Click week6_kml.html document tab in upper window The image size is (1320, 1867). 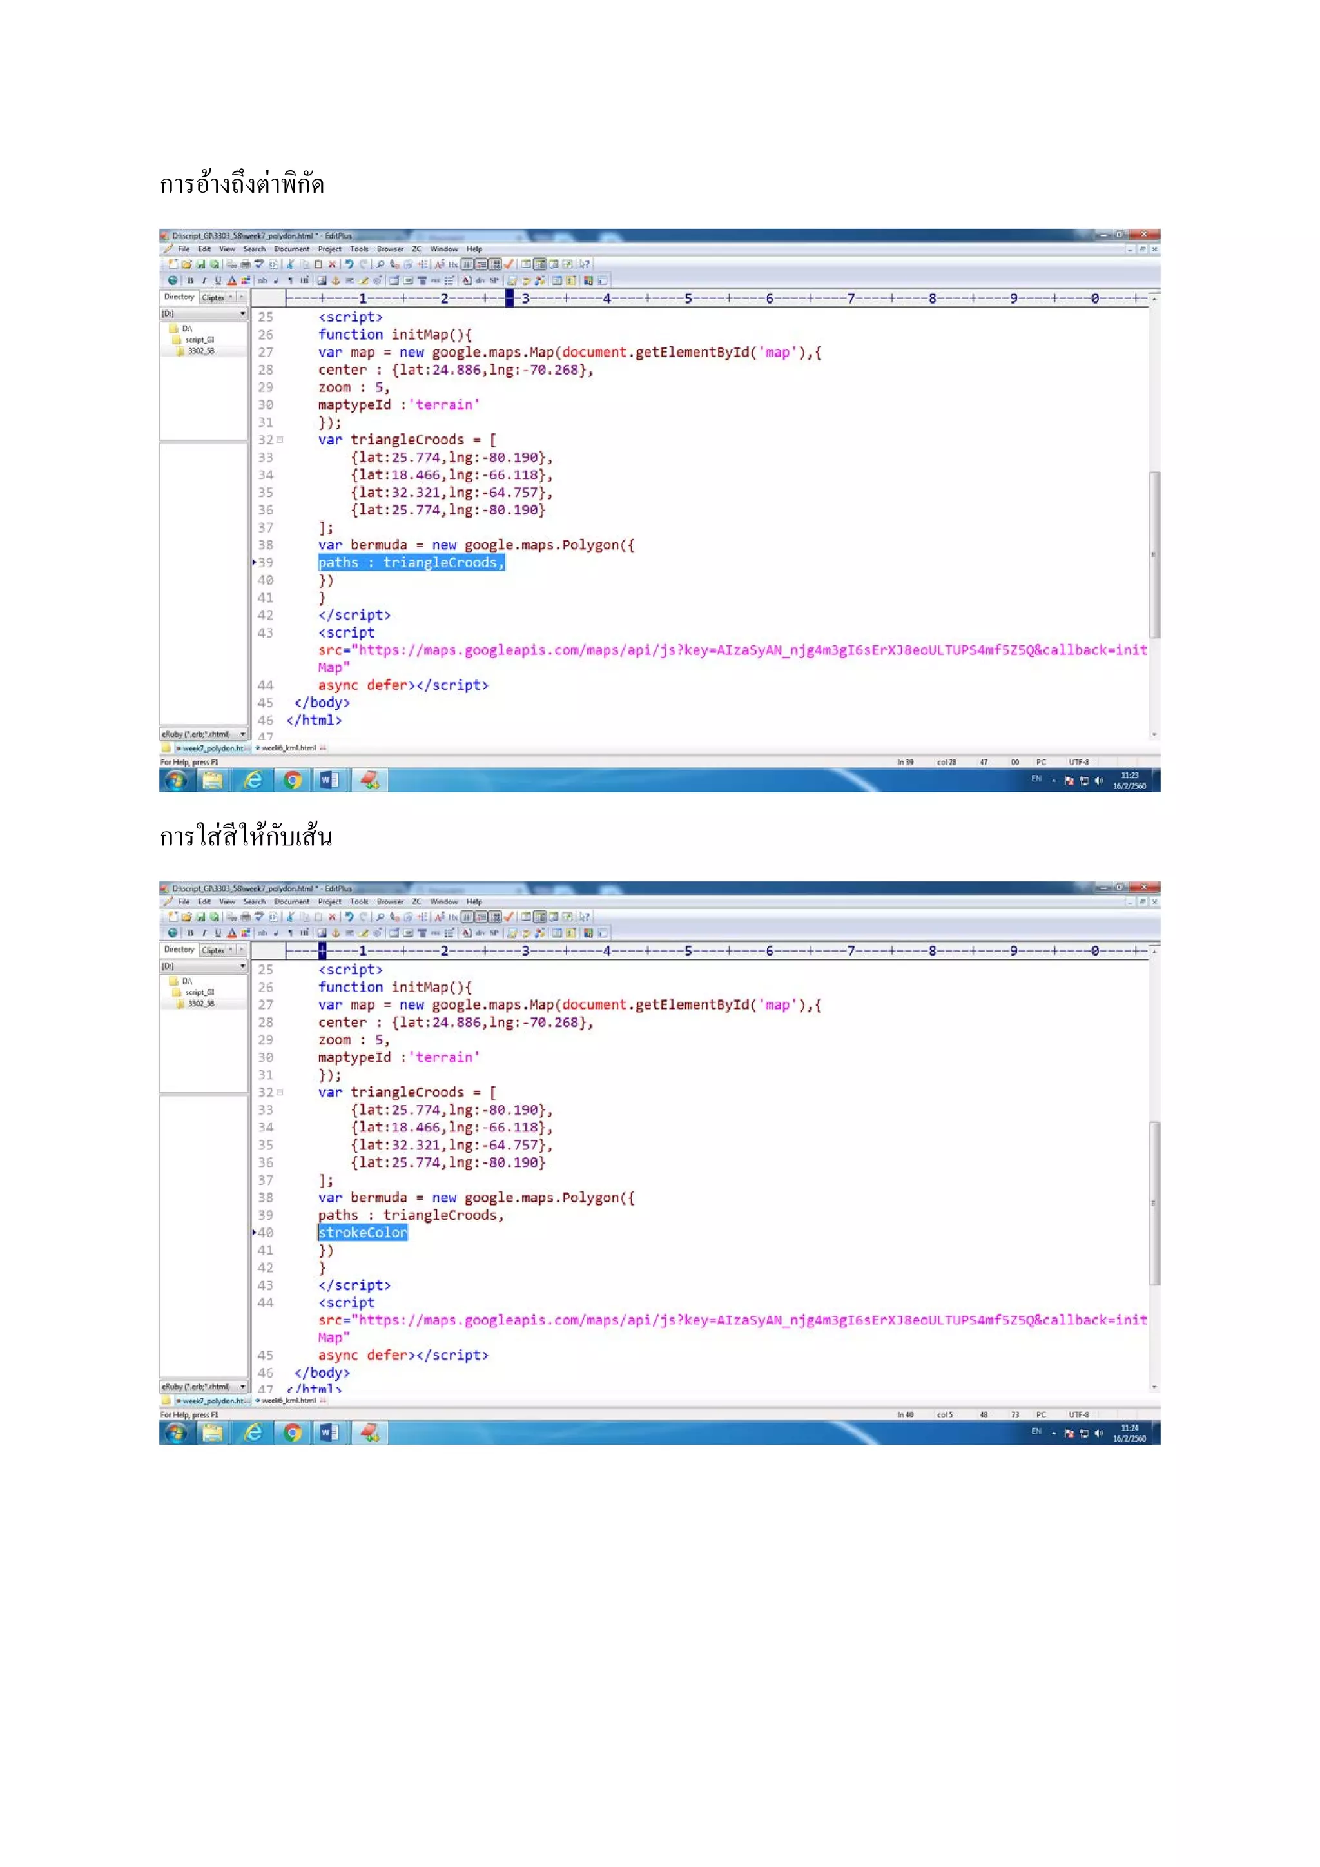point(289,748)
